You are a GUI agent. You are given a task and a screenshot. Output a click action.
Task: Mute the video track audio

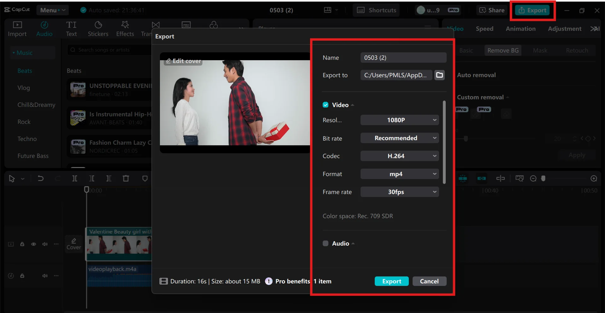[45, 244]
